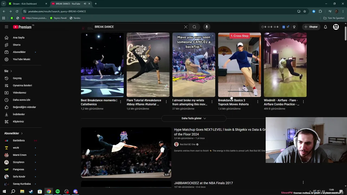Mute the BREAK DANCE YouTube tab audio

85,4
